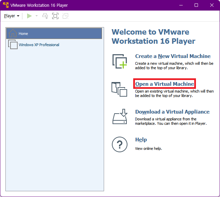Click the Create a New Virtual Machine link
220x197 pixels.
point(173,56)
